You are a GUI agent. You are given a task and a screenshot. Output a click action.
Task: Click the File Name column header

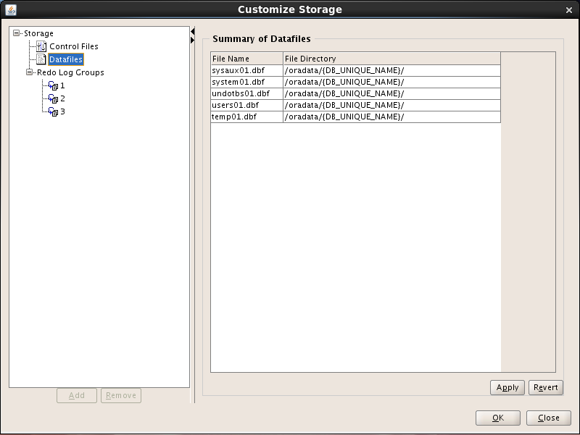coord(246,59)
